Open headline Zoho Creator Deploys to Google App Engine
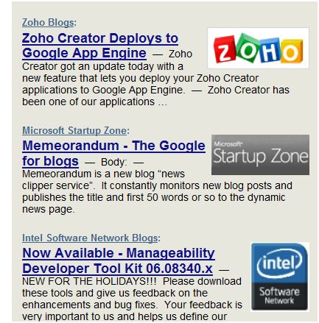319x323 pixels. 100,46
